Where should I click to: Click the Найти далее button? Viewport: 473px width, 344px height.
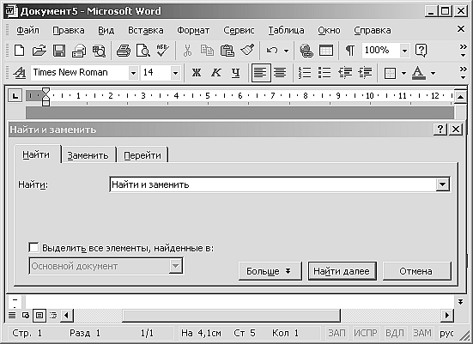pos(342,271)
